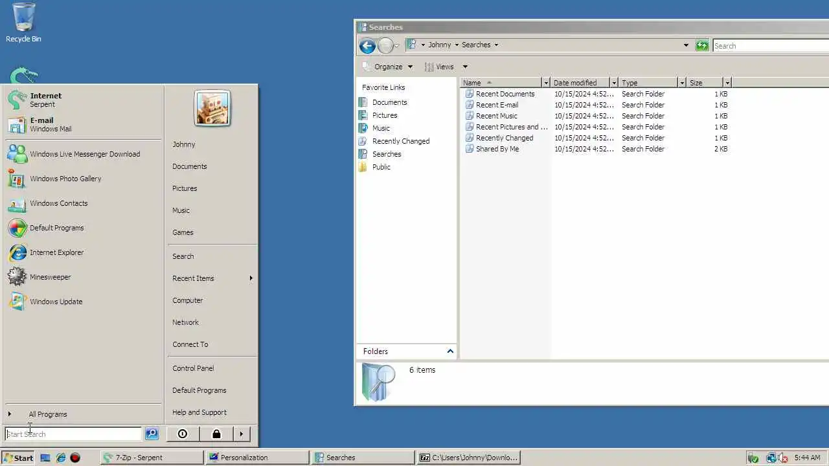
Task: Click the power button in Start menu
Action: (x=183, y=434)
